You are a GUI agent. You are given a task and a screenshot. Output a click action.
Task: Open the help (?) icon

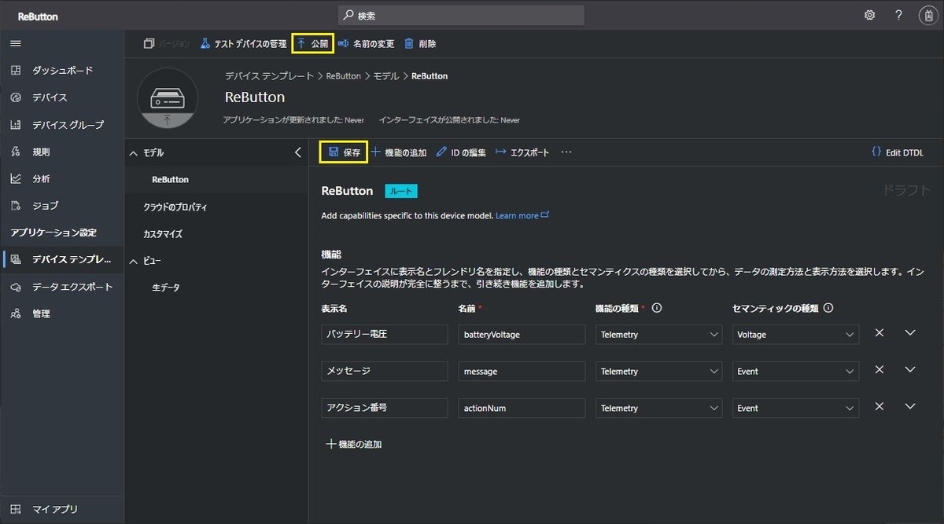898,14
